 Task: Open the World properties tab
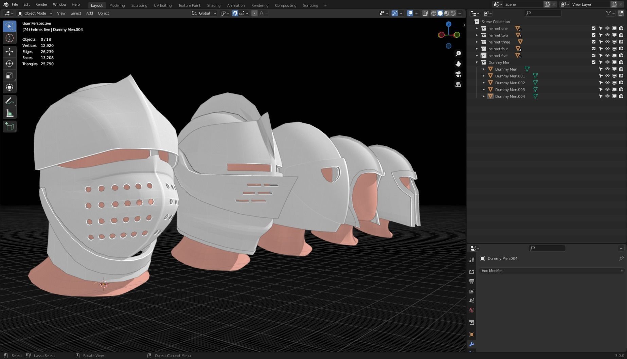(472, 310)
